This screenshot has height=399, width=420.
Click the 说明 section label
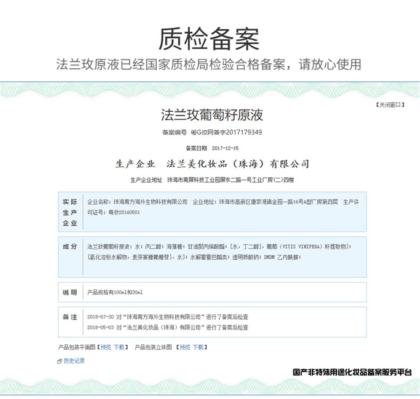pos(70,293)
